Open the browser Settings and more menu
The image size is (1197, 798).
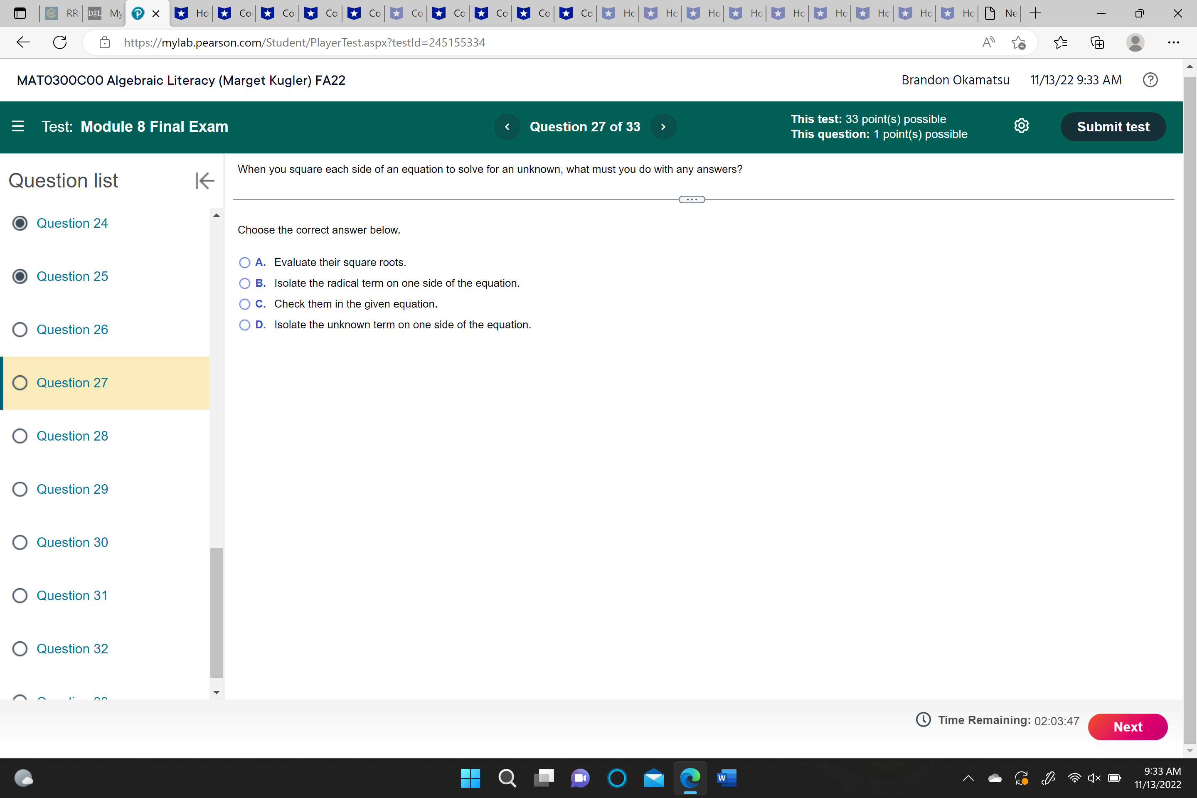pyautogui.click(x=1173, y=42)
